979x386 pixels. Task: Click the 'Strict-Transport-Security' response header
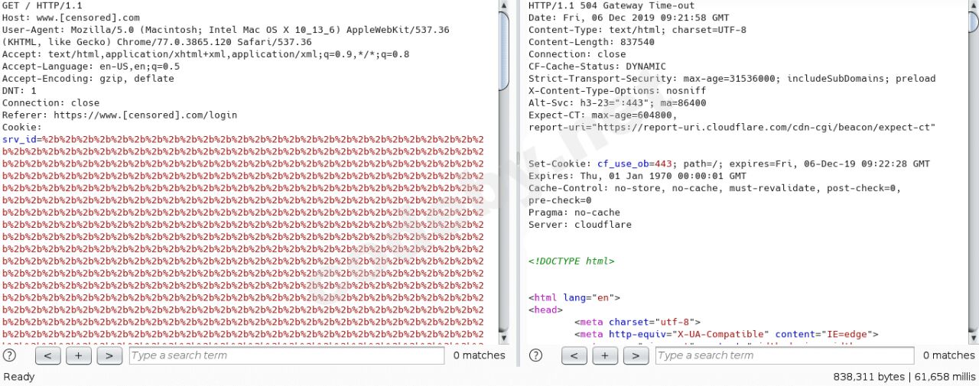tap(732, 79)
